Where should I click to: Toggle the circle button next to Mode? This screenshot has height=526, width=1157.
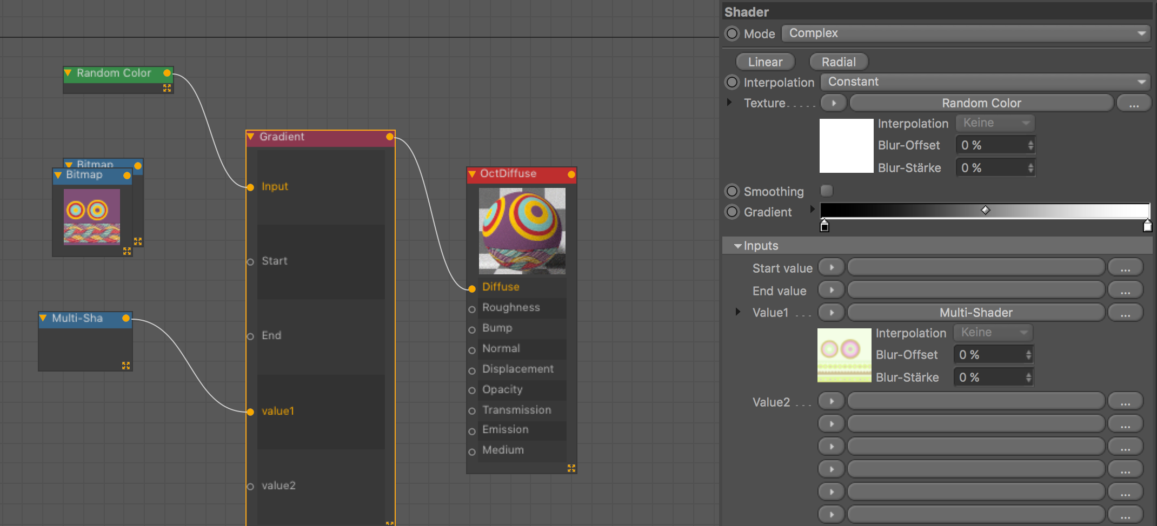click(732, 33)
